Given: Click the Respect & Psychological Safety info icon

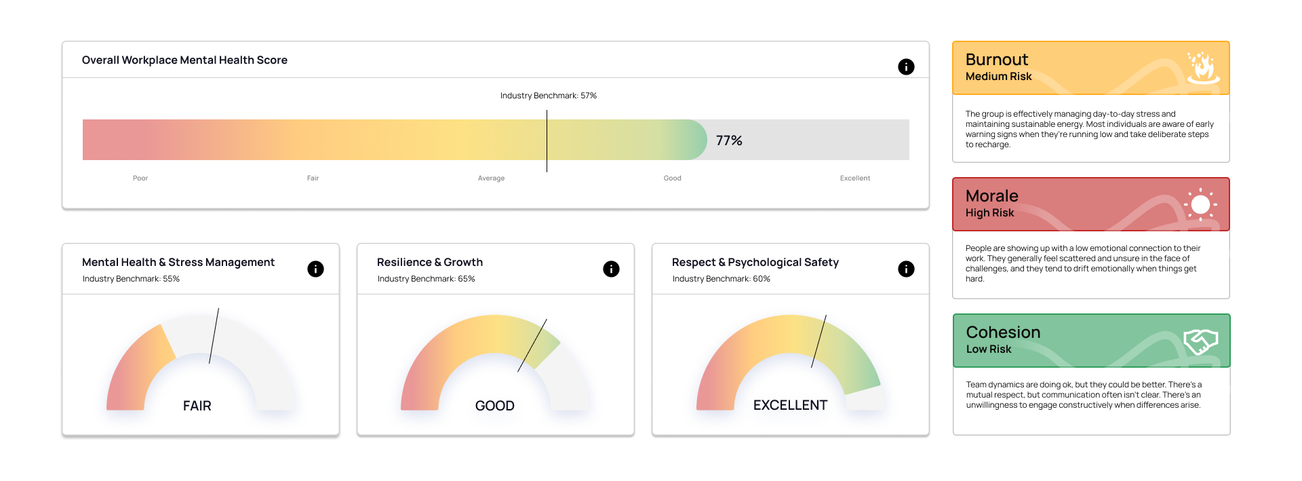Looking at the screenshot, I should coord(906,269).
